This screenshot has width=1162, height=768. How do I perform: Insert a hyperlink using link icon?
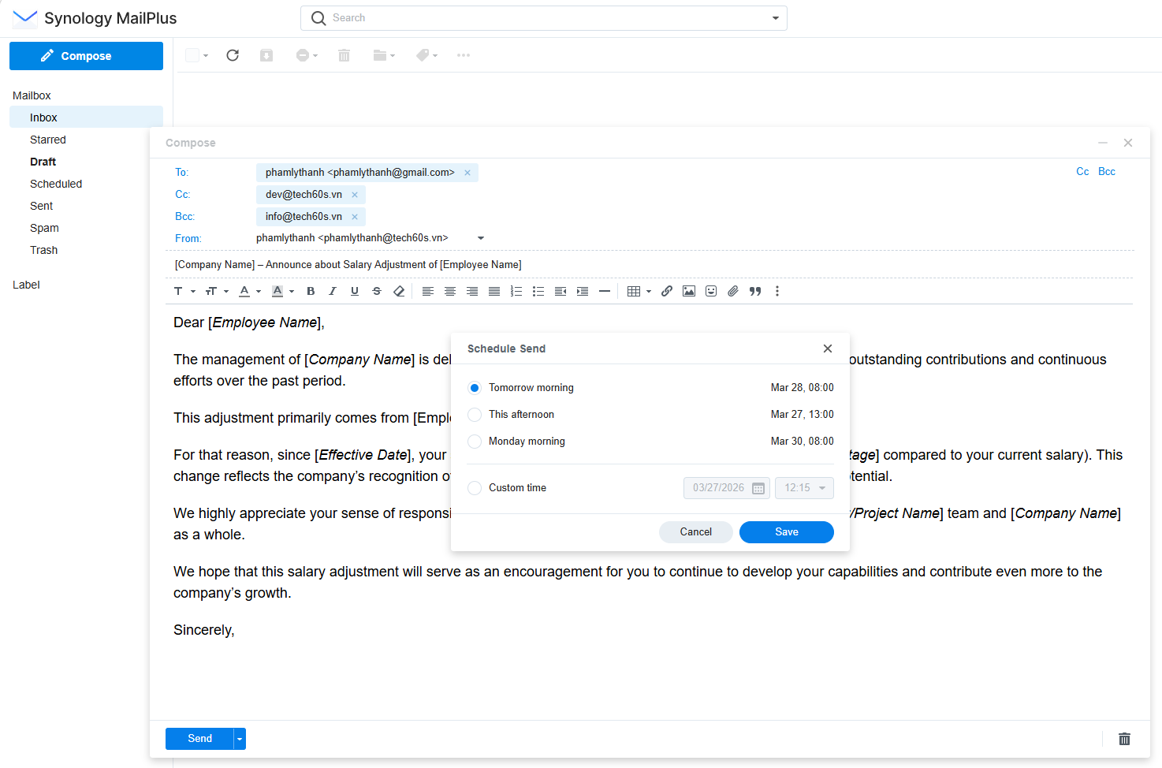[667, 291]
